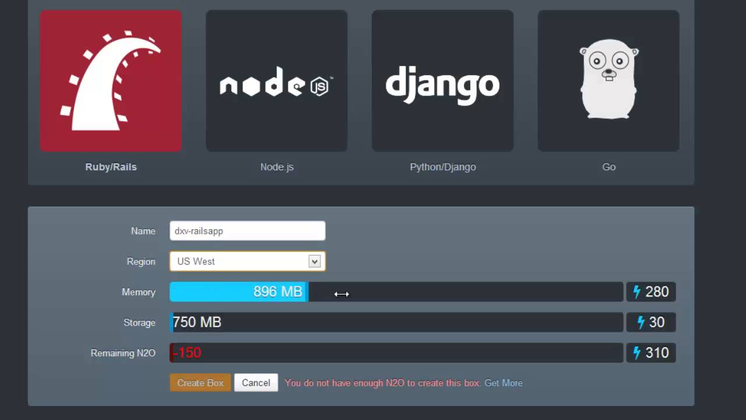Image resolution: width=746 pixels, height=420 pixels.
Task: Click the Node.js label text
Action: [x=277, y=167]
